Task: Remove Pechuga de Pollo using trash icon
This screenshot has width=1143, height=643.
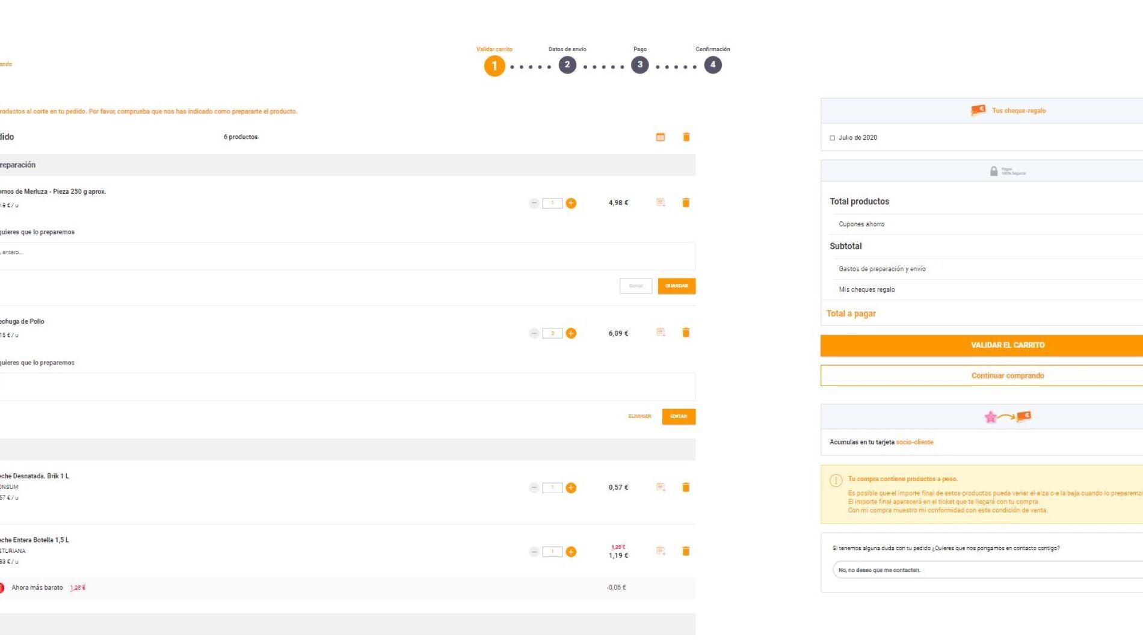Action: click(686, 333)
